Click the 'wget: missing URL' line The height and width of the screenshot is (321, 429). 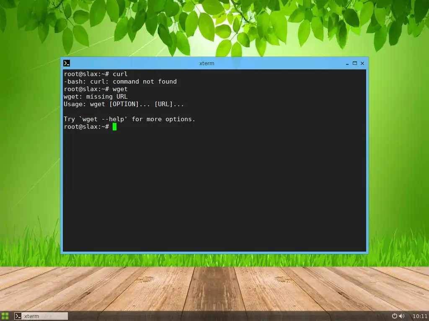[x=96, y=97]
